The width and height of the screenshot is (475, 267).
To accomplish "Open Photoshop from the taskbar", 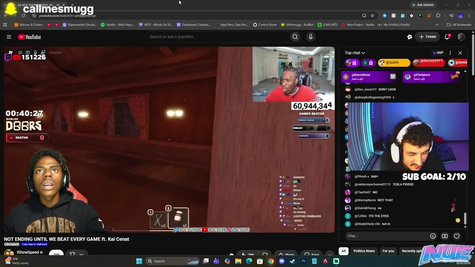I will point(304,261).
